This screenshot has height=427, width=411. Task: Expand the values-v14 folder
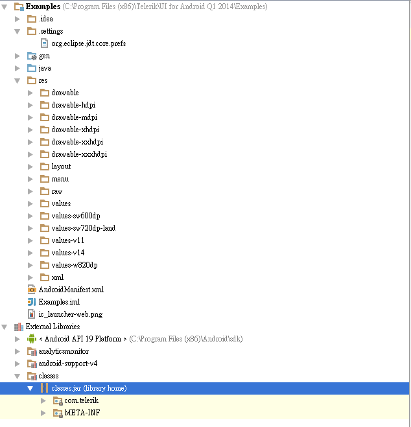pyautogui.click(x=30, y=253)
